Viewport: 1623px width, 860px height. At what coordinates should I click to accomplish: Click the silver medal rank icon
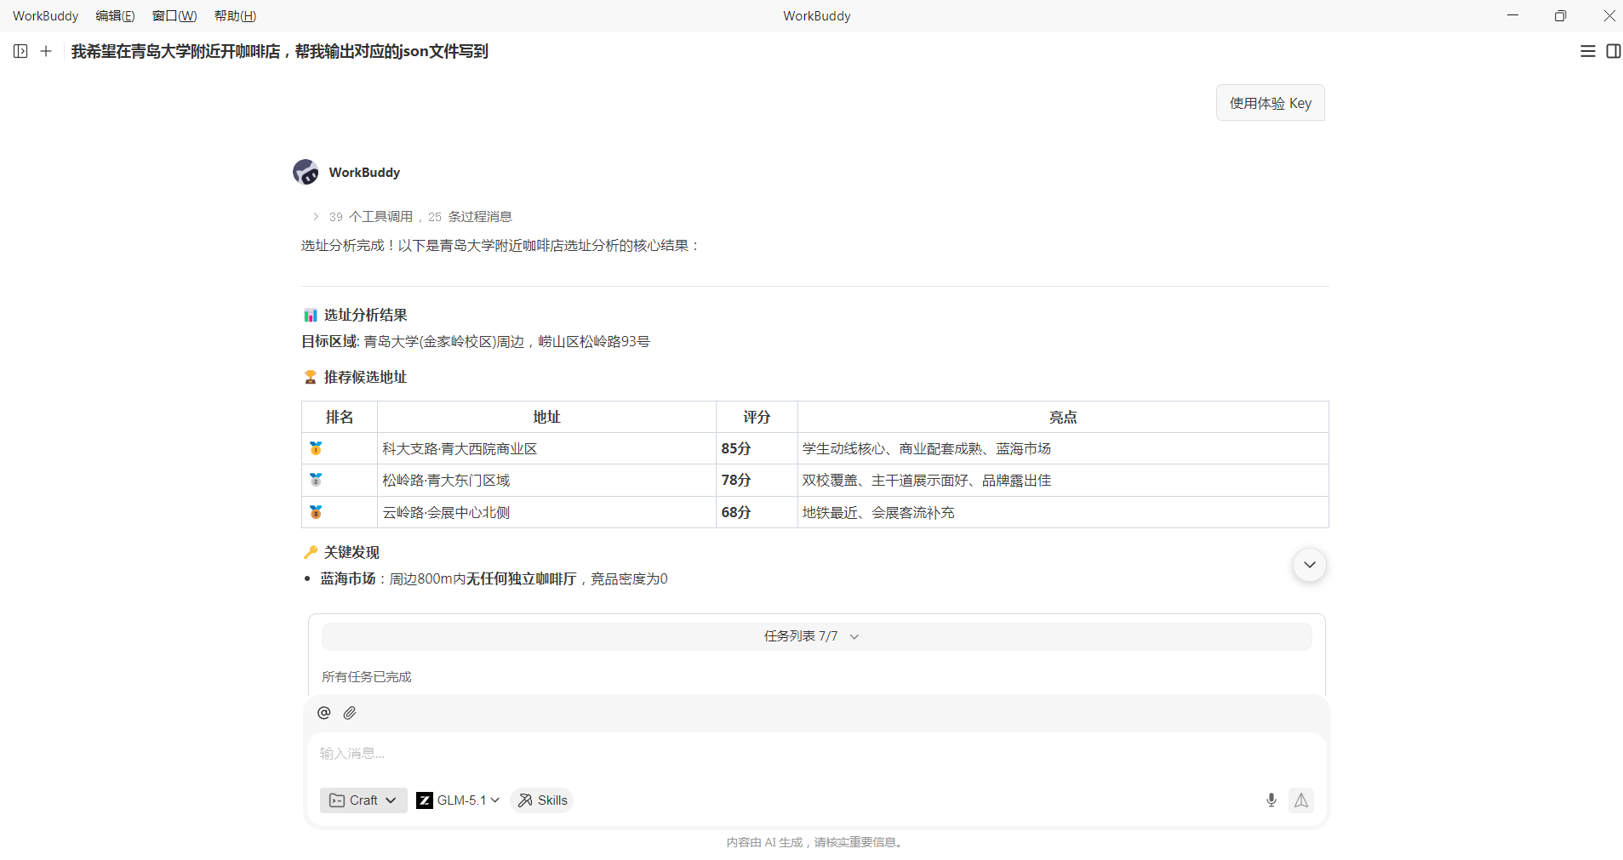click(316, 480)
